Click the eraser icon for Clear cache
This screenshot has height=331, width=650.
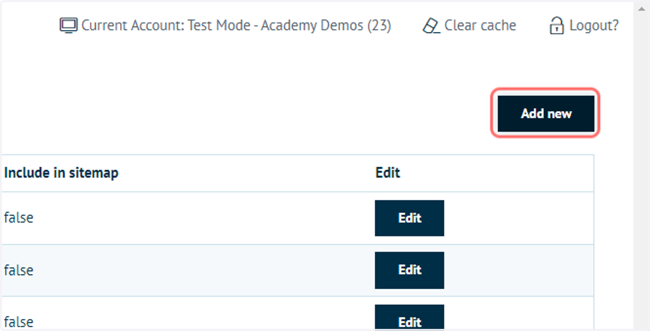coord(431,25)
